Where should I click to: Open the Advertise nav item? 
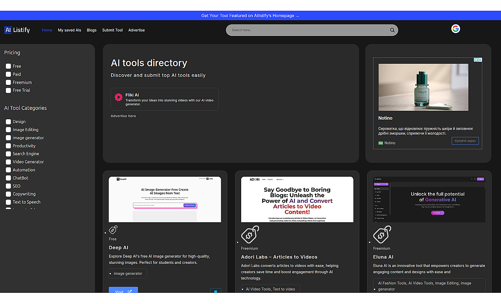tap(136, 30)
